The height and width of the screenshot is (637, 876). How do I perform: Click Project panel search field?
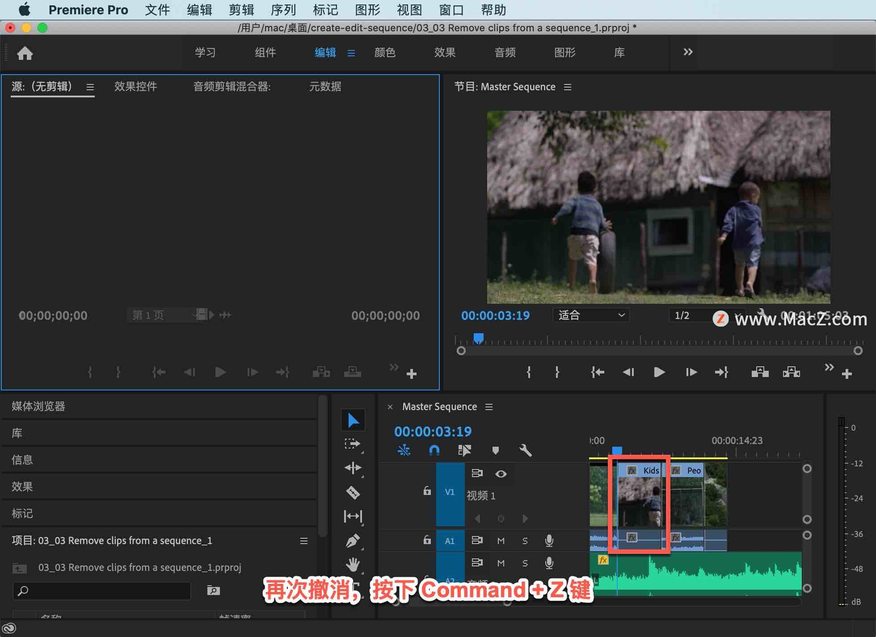(x=101, y=591)
